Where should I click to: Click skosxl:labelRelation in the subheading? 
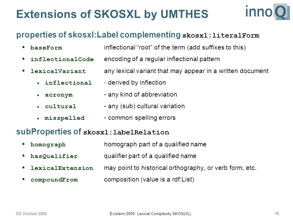coord(126,132)
